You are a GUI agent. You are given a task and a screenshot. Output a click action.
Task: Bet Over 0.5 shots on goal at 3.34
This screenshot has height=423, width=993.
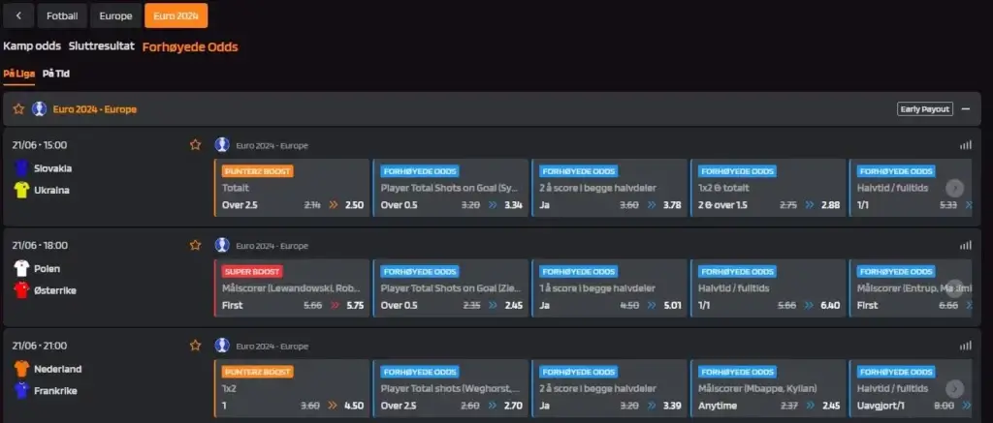450,188
